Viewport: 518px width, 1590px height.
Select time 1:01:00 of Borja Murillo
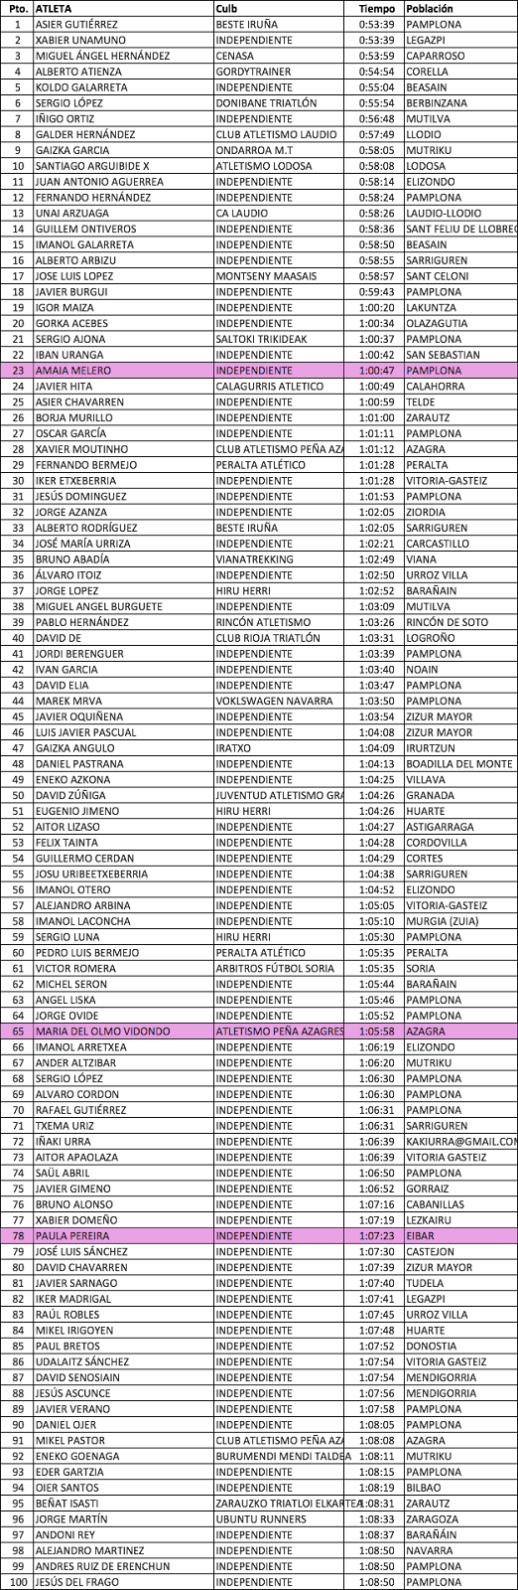376,417
